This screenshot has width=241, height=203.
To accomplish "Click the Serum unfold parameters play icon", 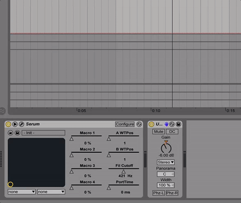I will coord(15,124).
